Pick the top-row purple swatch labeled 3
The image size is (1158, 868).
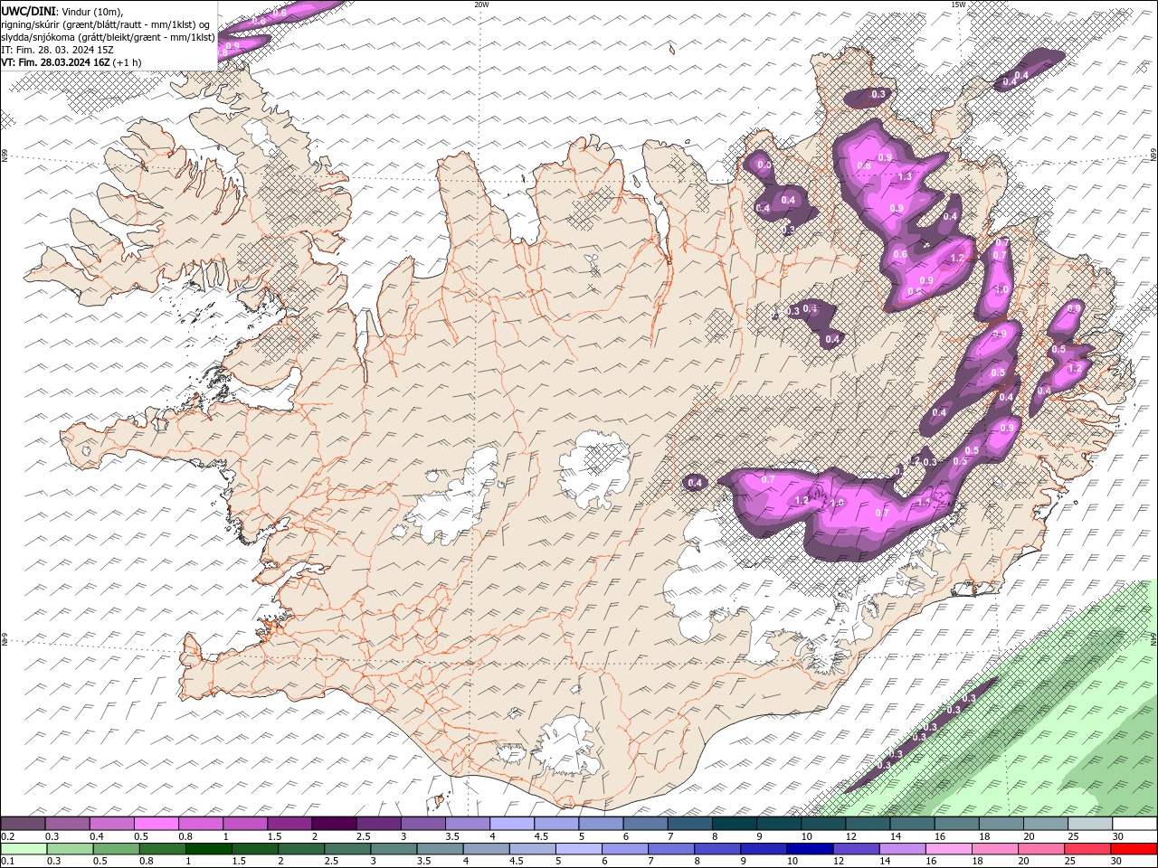[x=423, y=824]
